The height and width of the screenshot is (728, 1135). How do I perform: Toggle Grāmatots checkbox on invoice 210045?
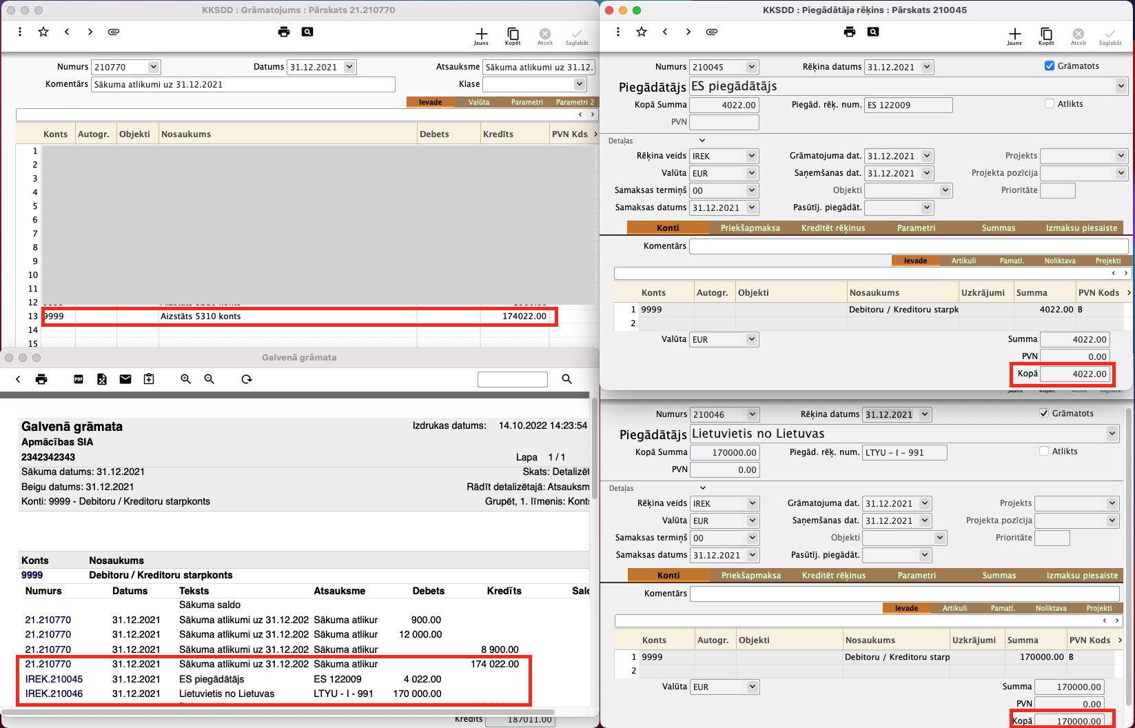1050,66
